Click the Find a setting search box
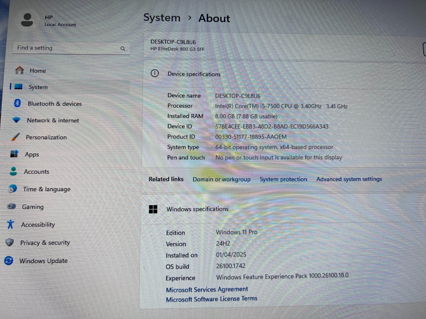Viewport: 426px width, 319px height. pyautogui.click(x=71, y=48)
